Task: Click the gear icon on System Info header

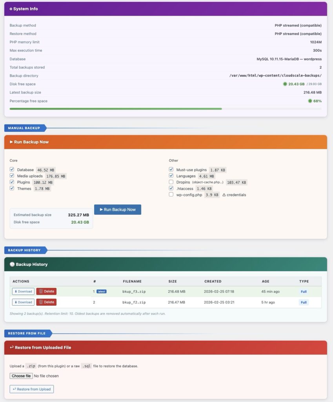Action: [x=11, y=9]
